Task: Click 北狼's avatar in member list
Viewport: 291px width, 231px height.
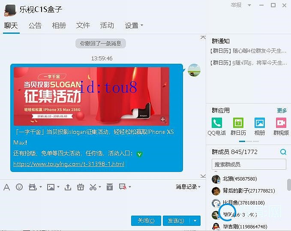Action: [x=216, y=179]
